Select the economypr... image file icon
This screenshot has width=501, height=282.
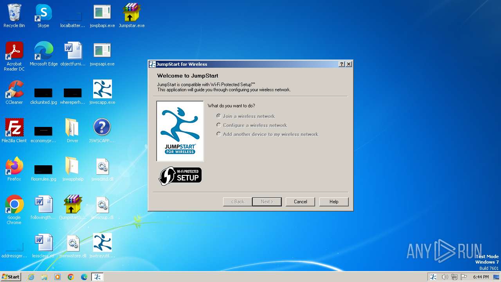point(43,134)
